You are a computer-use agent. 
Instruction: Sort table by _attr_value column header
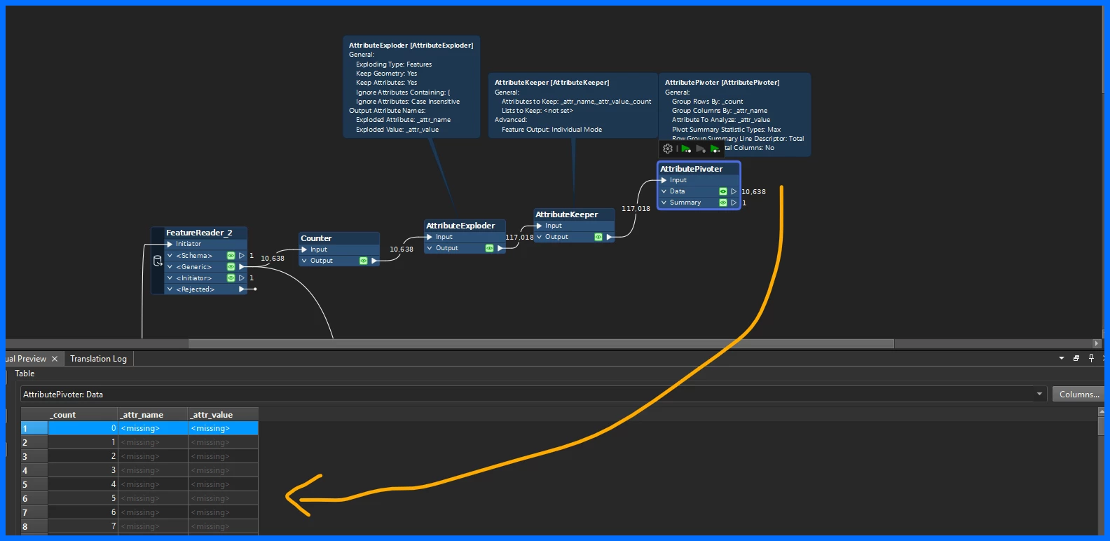click(223, 415)
